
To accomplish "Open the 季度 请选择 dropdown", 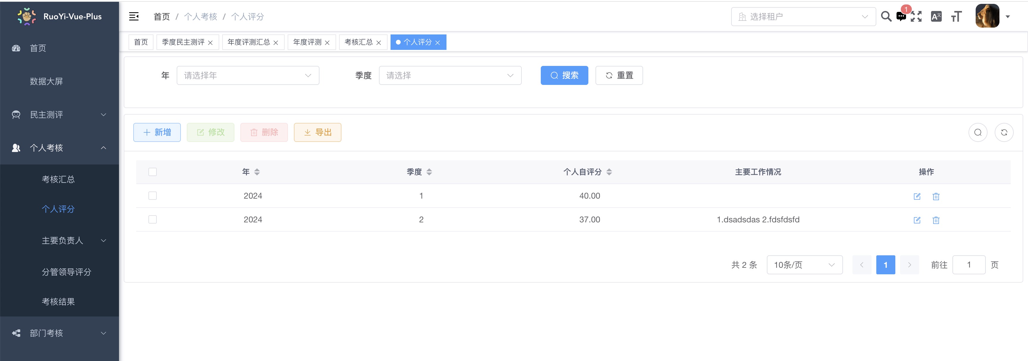I will click(450, 75).
